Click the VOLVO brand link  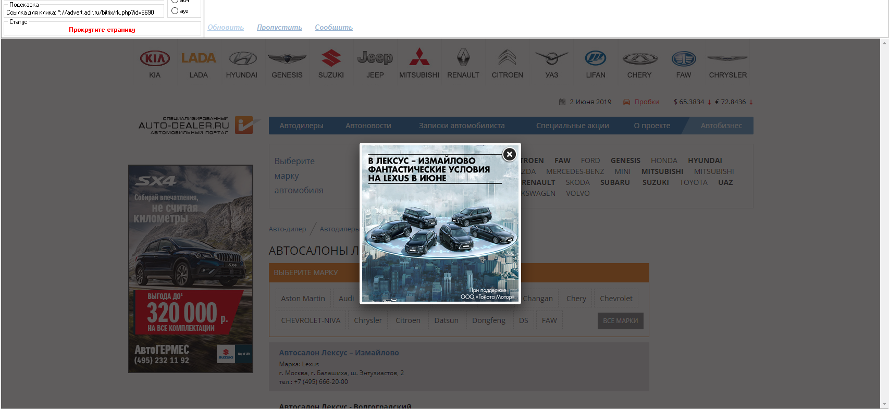tap(578, 193)
